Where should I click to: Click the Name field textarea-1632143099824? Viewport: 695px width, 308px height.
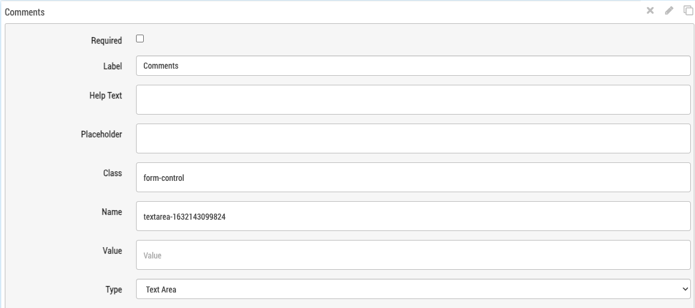coord(413,216)
